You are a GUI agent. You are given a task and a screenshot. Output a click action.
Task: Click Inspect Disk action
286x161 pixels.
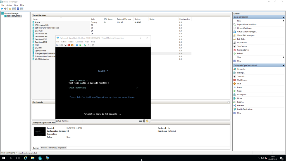click(242, 43)
